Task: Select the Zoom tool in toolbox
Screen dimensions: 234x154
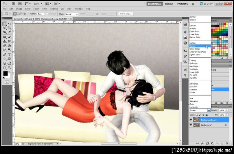Action: 9,68
